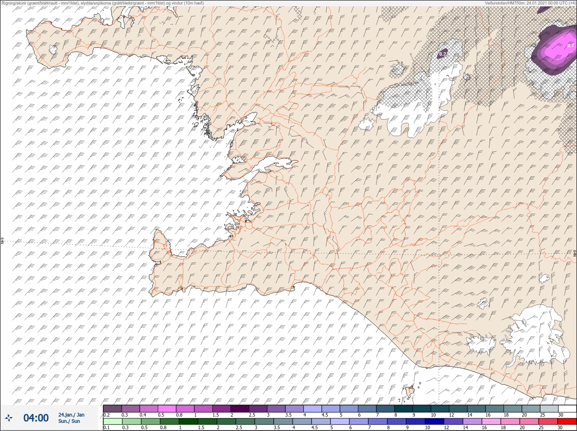Viewport: 577px width, 431px height.
Task: Click the '24.jan./ Jan' date label
Action: point(71,415)
